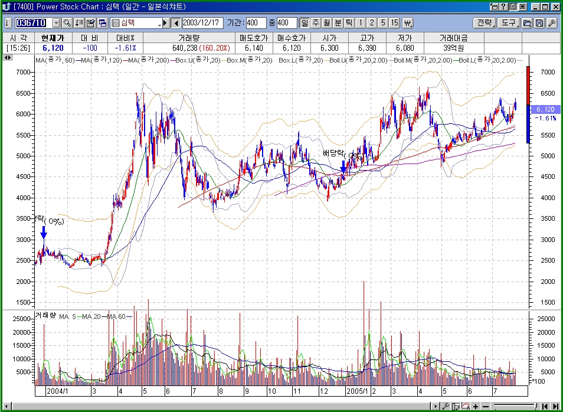Switch to weekly (주) chart period
563x412 pixels.
click(x=316, y=23)
